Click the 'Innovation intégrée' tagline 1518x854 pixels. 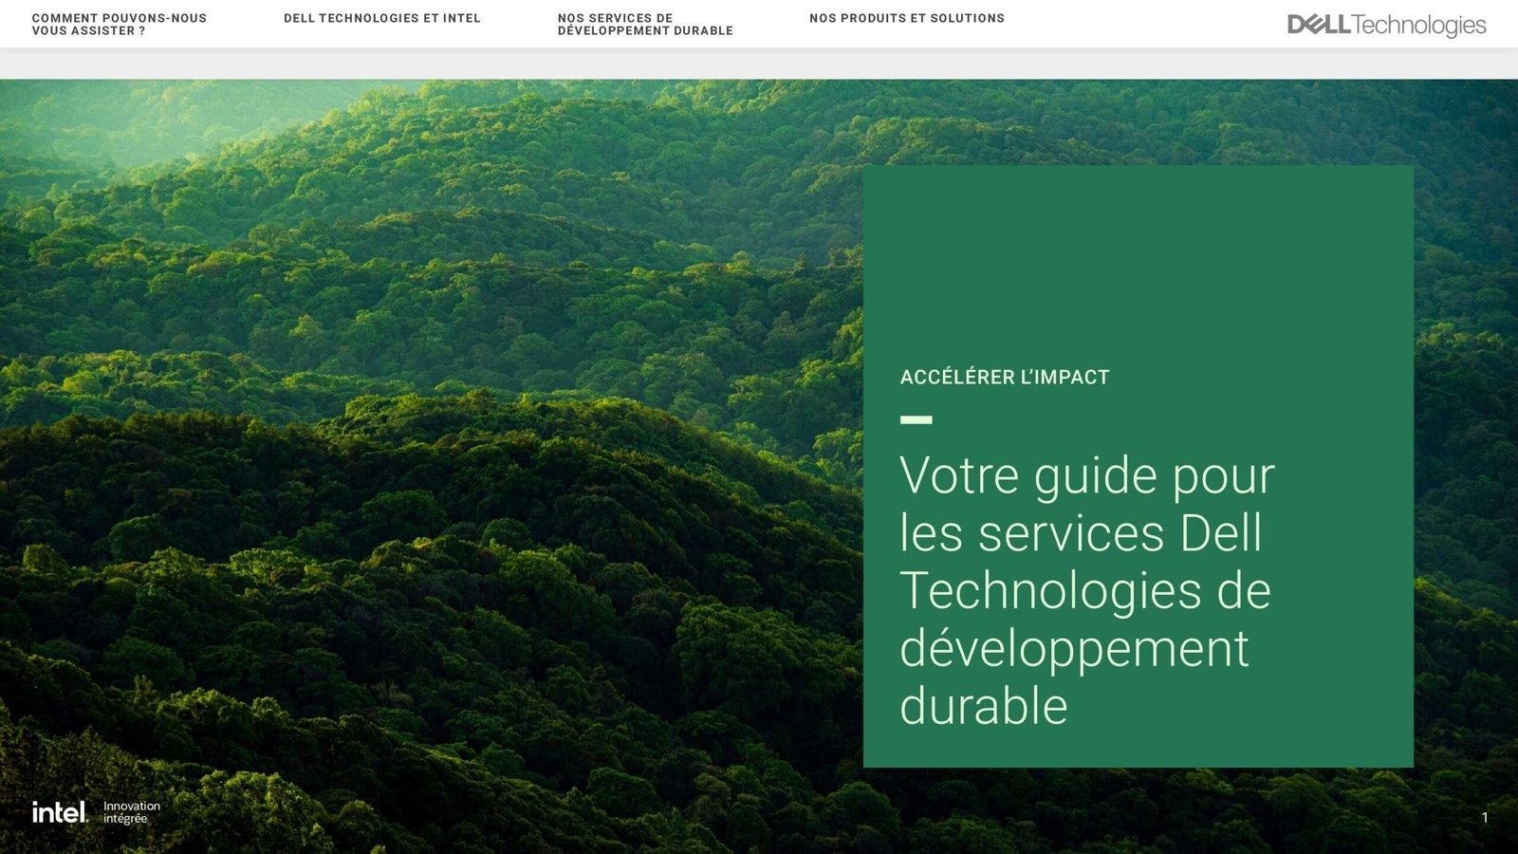click(x=132, y=812)
